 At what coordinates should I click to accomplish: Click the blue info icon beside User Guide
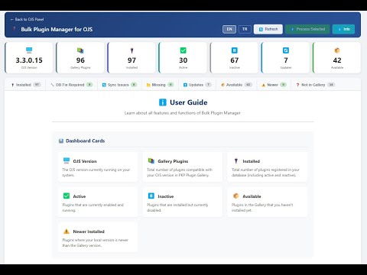(163, 102)
